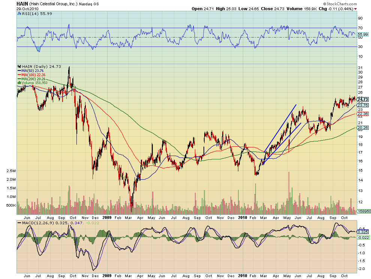The image size is (371, 279).
Task: Click the chart date 29-Oct-2010
Action: click(x=27, y=9)
